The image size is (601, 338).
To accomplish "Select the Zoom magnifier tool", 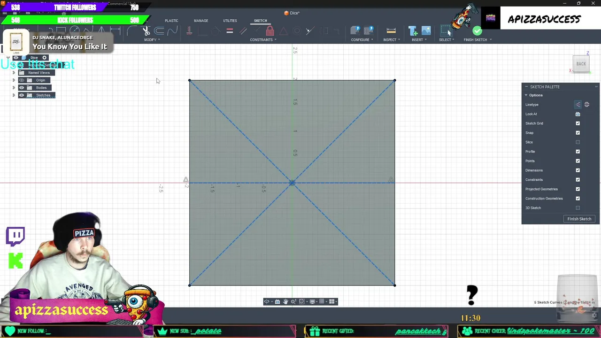I will (293, 301).
